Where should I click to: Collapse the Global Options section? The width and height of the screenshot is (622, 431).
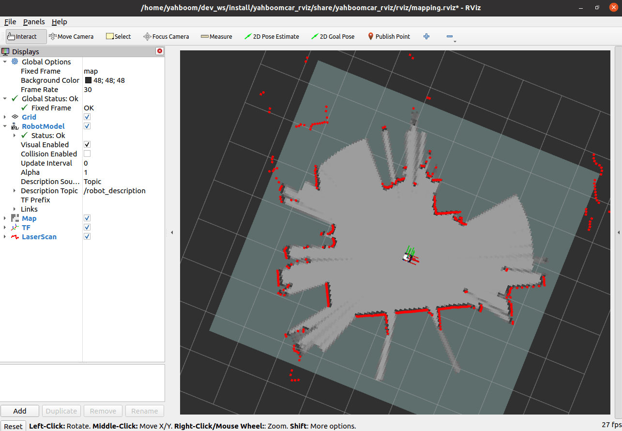pyautogui.click(x=5, y=62)
